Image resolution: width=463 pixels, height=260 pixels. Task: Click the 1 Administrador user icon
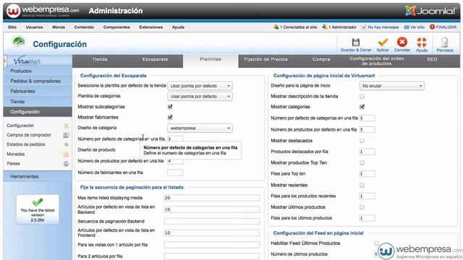pyautogui.click(x=325, y=27)
